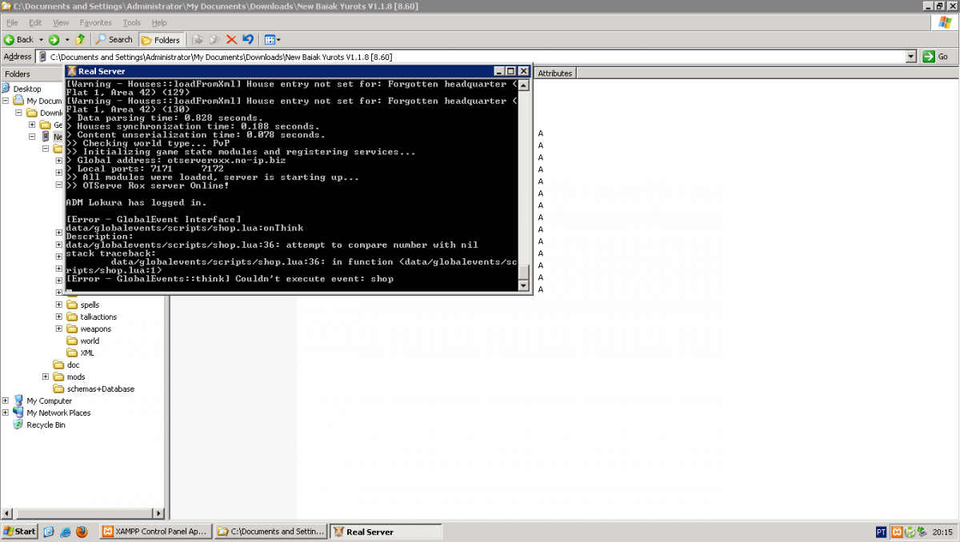Click the PT language indicator
This screenshot has height=542, width=960.
tap(881, 532)
